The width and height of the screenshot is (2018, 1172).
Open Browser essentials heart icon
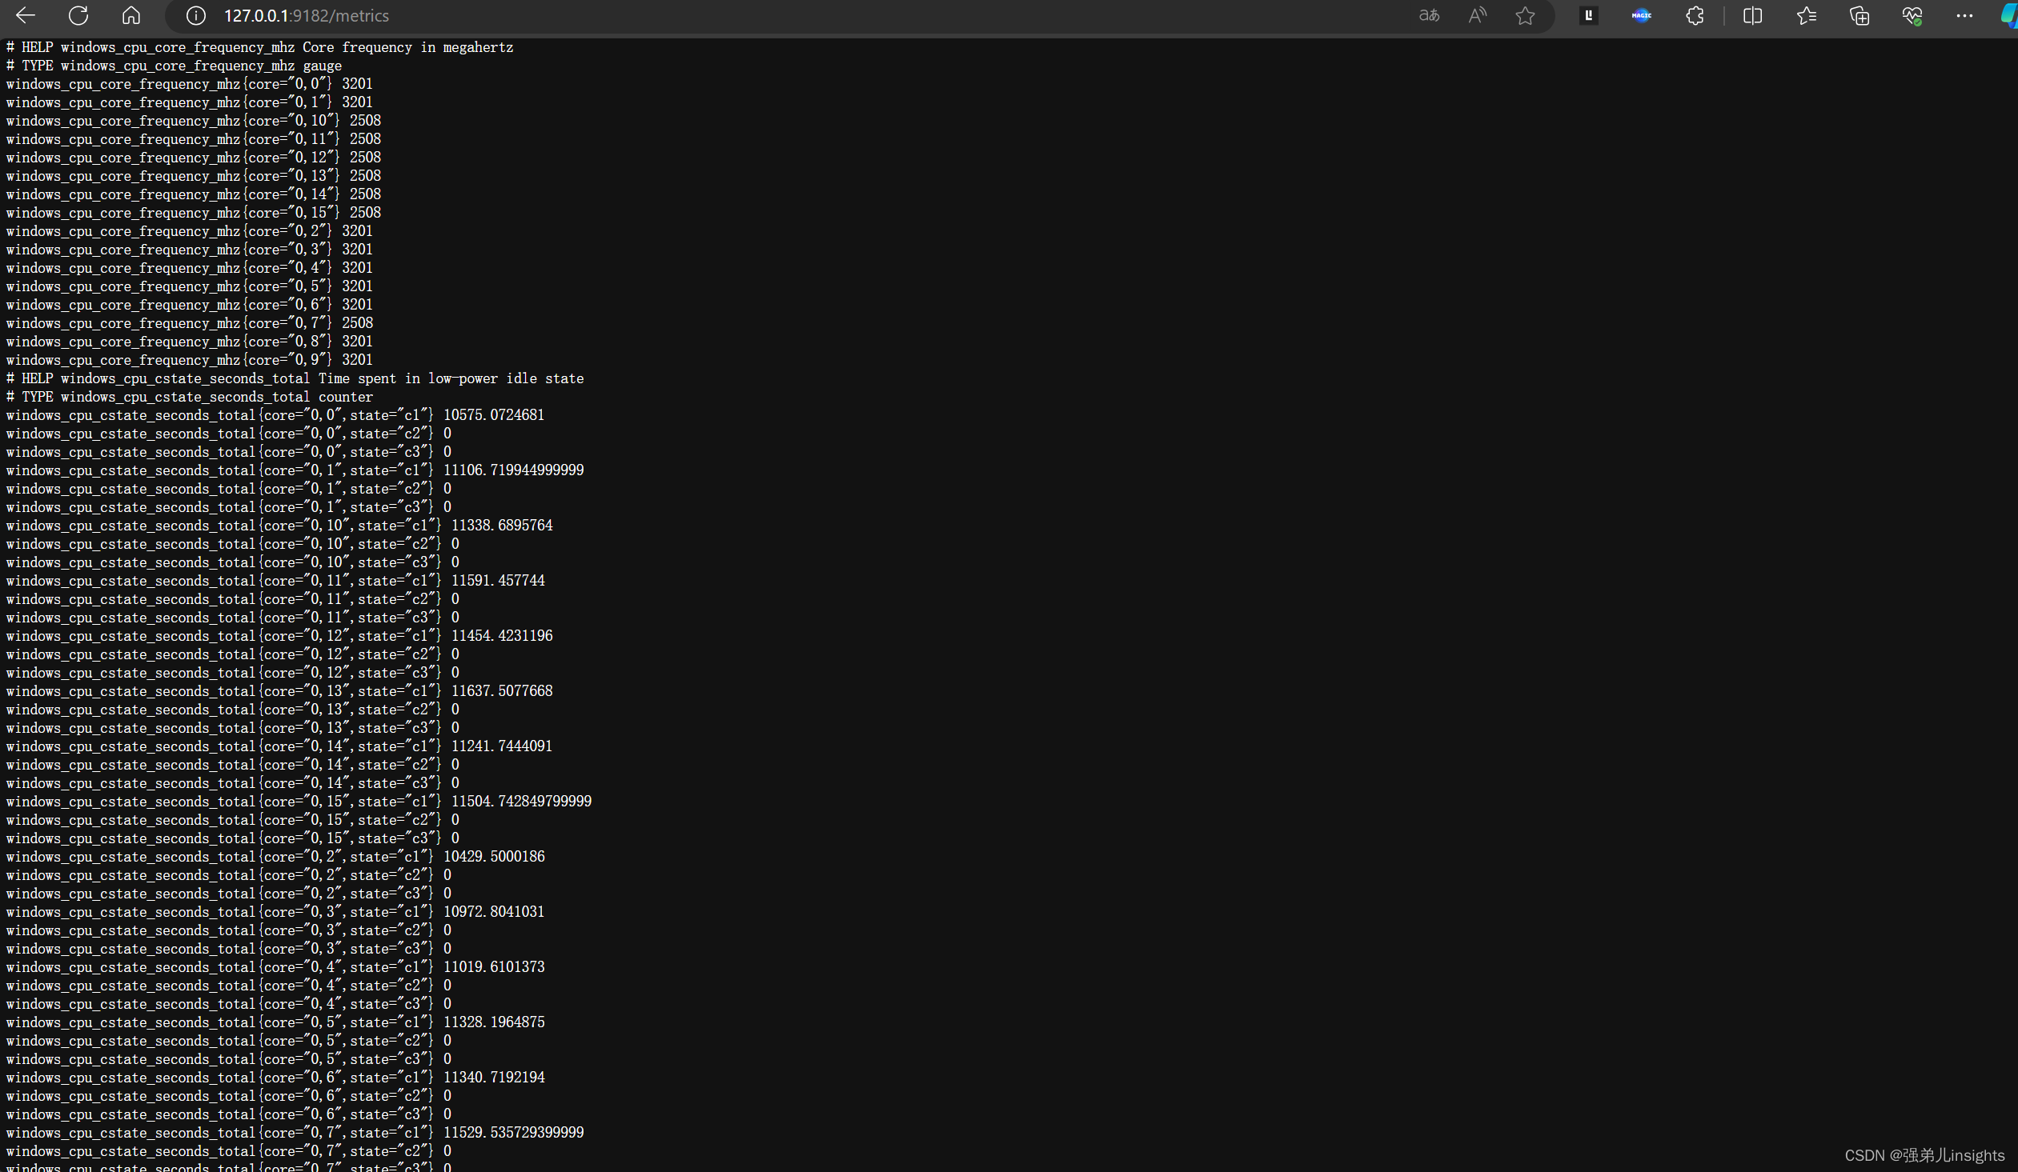(x=1912, y=15)
